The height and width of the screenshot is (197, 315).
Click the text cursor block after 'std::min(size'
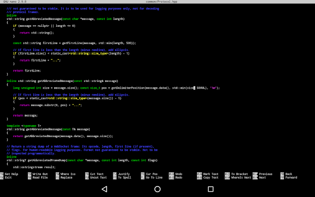(x=194, y=88)
